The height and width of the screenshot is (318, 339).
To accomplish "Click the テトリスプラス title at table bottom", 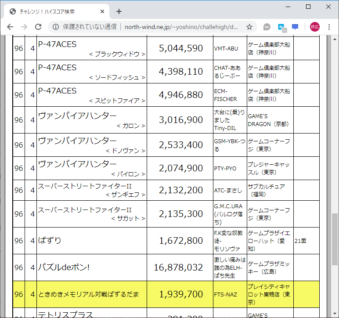I will [x=65, y=314].
